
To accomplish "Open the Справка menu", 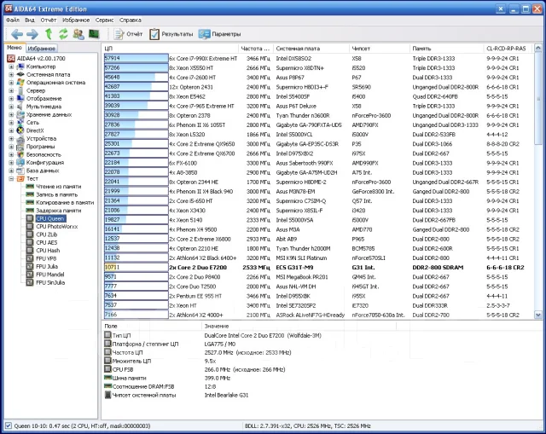I will coord(131,20).
